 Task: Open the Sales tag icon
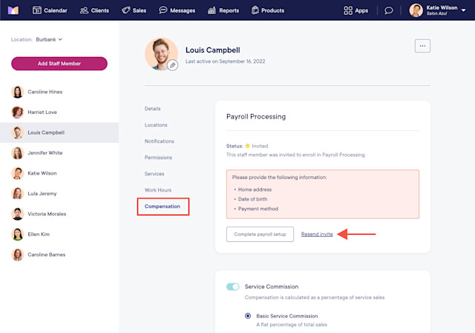(125, 10)
